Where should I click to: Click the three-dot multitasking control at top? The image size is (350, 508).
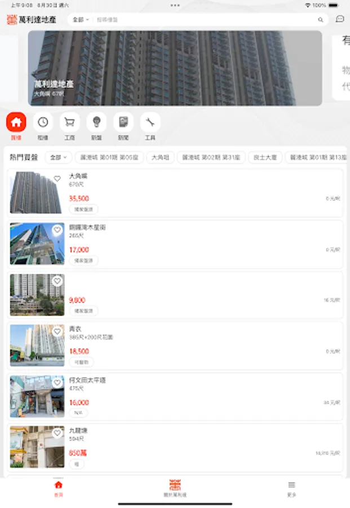pos(175,5)
